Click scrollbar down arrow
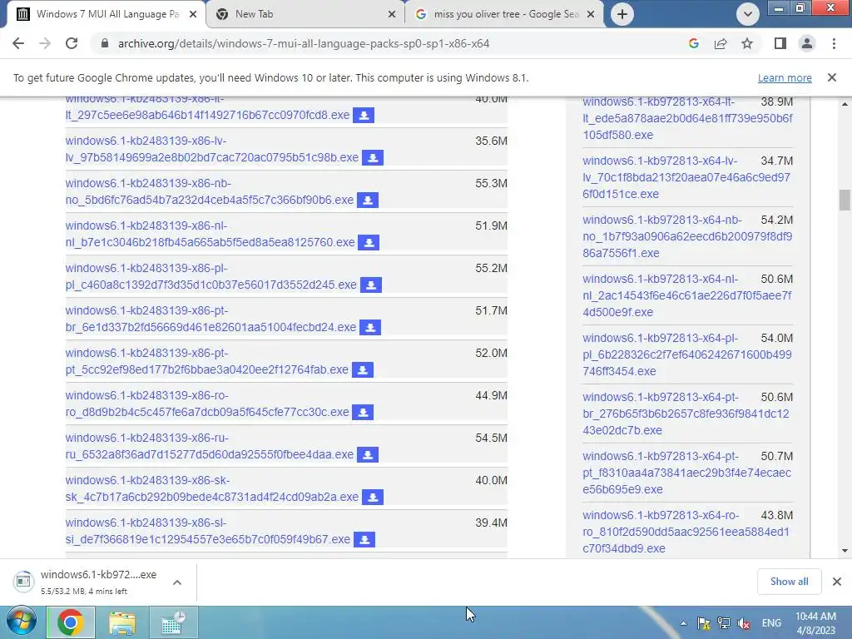852x639 pixels. coord(844,551)
